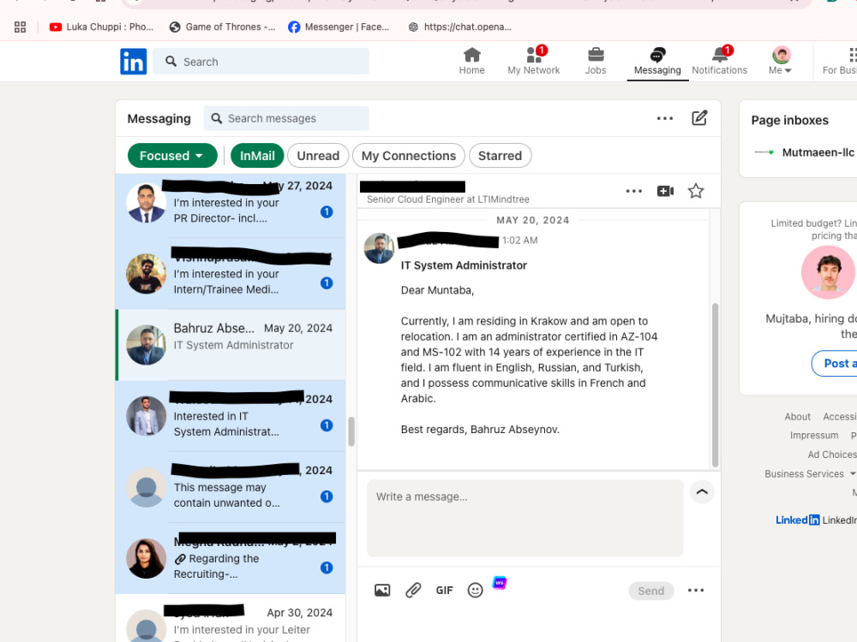This screenshot has height=642, width=857.
Task: Open conversation options three-dot menu
Action: point(634,191)
